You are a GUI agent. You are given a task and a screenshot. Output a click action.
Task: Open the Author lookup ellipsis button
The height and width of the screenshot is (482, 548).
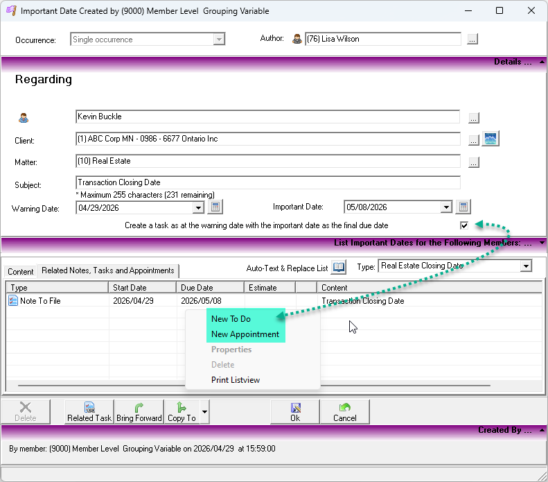[472, 39]
